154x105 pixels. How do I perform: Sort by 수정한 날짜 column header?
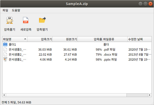tap(140, 39)
